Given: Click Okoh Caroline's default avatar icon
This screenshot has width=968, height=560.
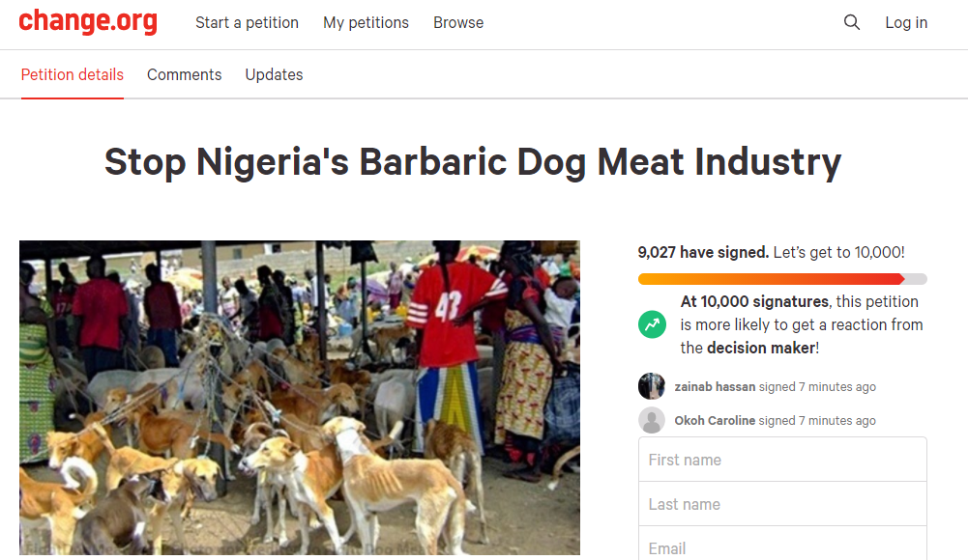Looking at the screenshot, I should [652, 420].
